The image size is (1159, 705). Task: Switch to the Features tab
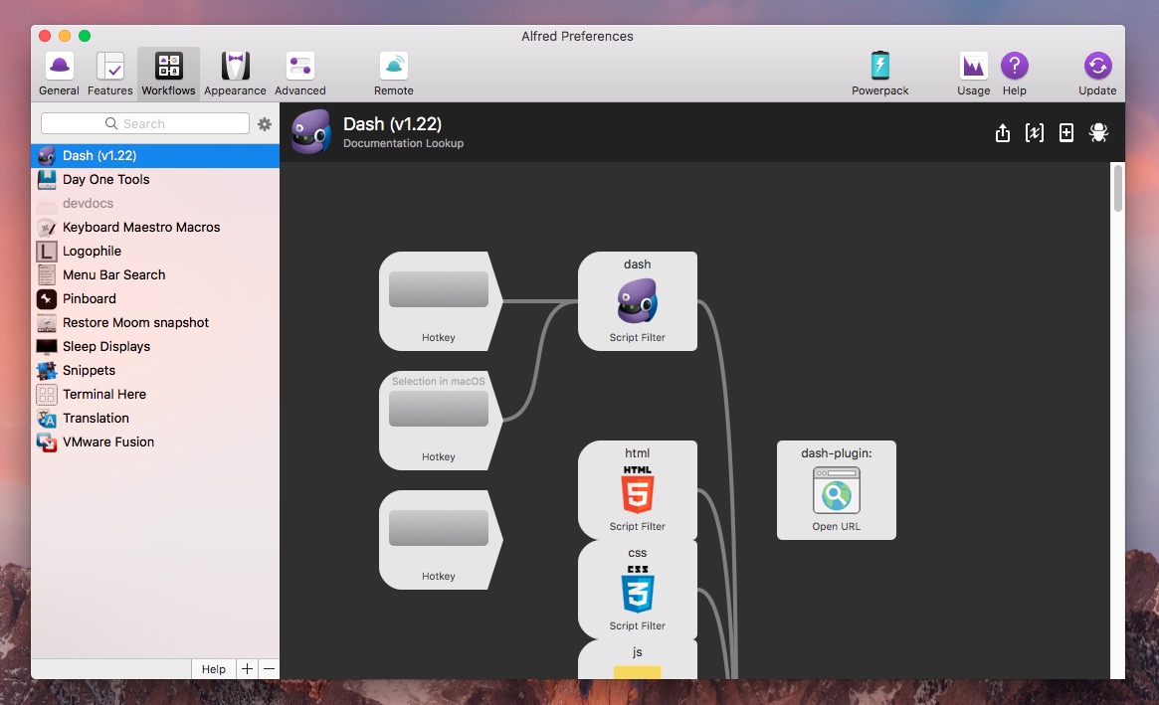pyautogui.click(x=110, y=75)
